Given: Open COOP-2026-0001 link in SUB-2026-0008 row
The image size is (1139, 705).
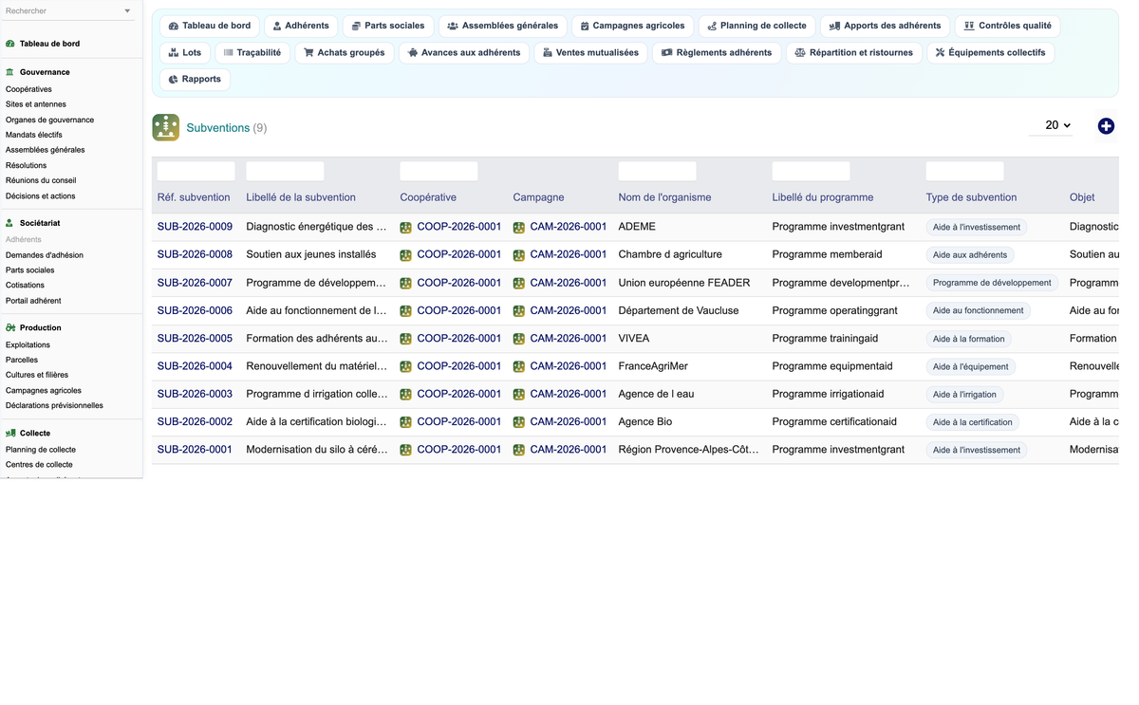Looking at the screenshot, I should tap(459, 254).
